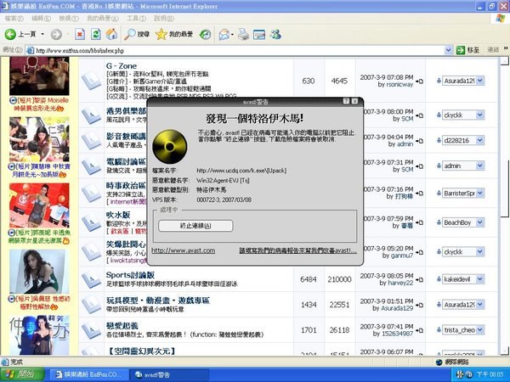The height and width of the screenshot is (382, 510).
Task: Switch to avast warning taskbar button
Action: [x=168, y=374]
